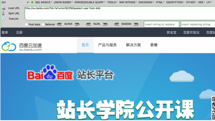
Task: Click the QR code on banner edge
Action: [213, 108]
